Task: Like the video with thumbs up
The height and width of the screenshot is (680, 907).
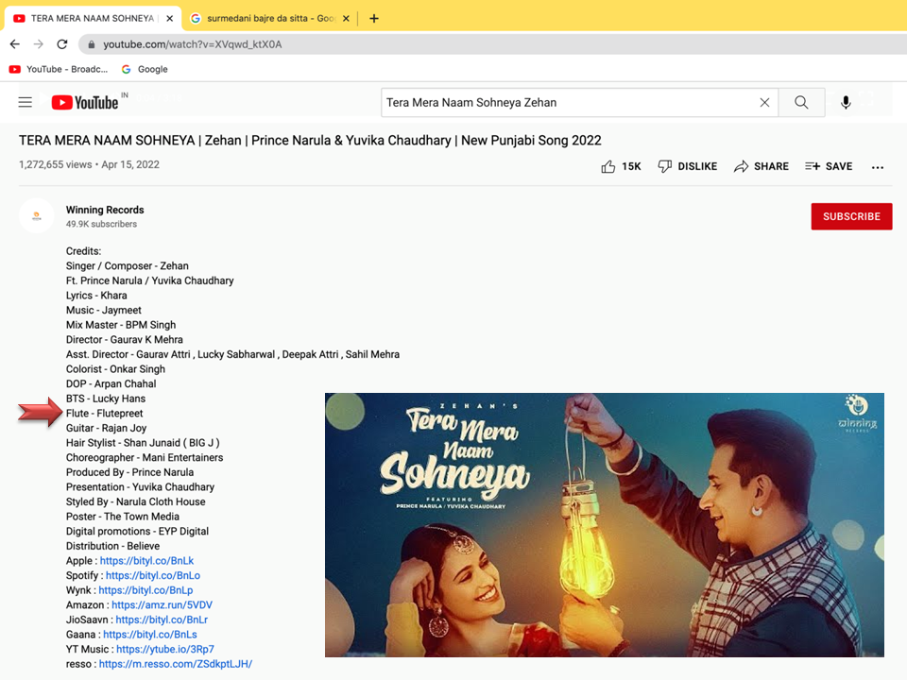Action: (x=608, y=166)
